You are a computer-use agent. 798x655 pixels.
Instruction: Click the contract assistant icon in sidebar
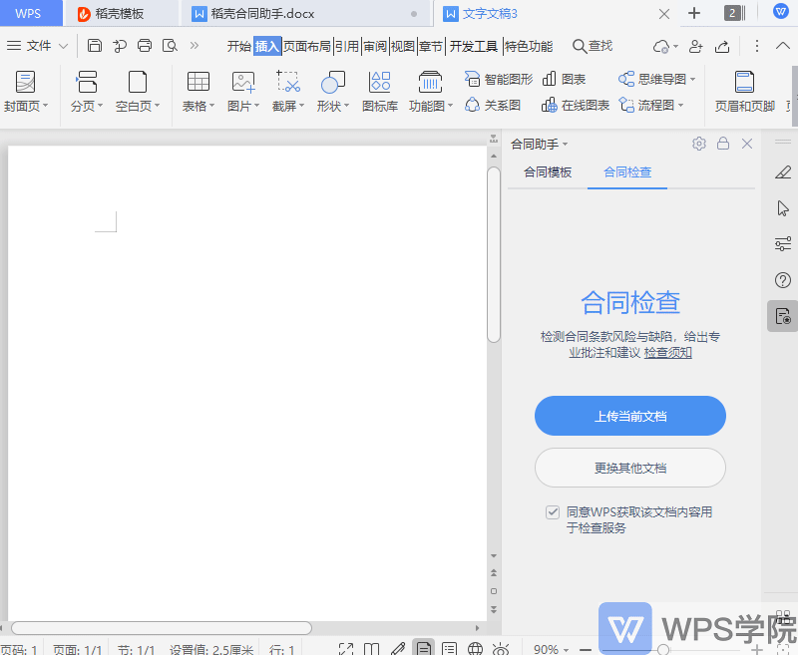(783, 316)
